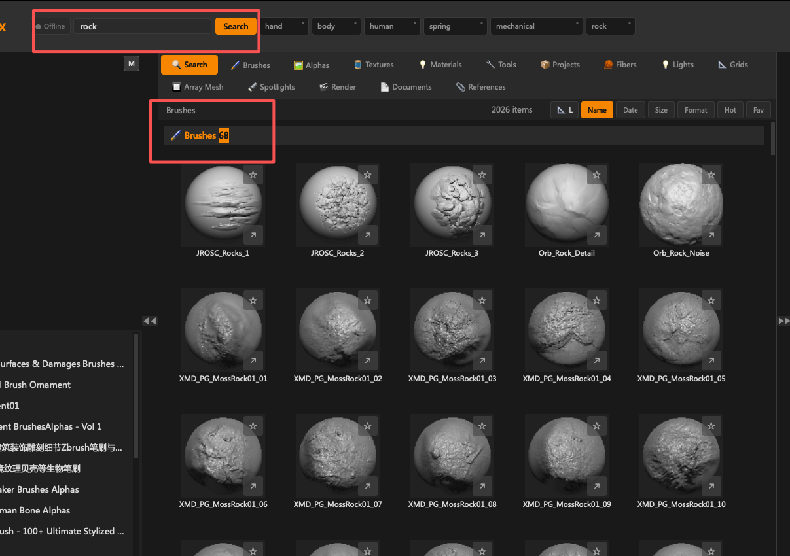Open the Orb_Rock_Noise arrow icon
This screenshot has height=556, width=790.
[x=711, y=235]
